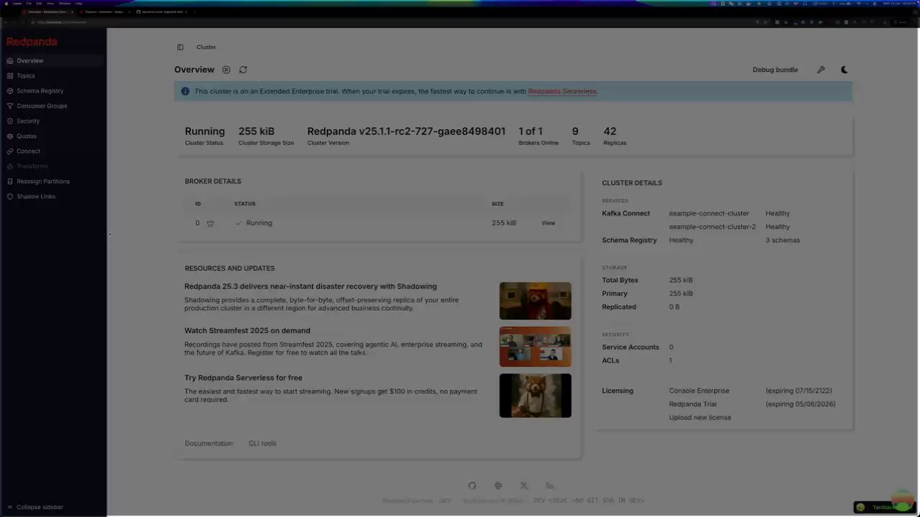The width and height of the screenshot is (920, 517).
Task: Click the example-connect-cluster-2 entry
Action: 712,227
